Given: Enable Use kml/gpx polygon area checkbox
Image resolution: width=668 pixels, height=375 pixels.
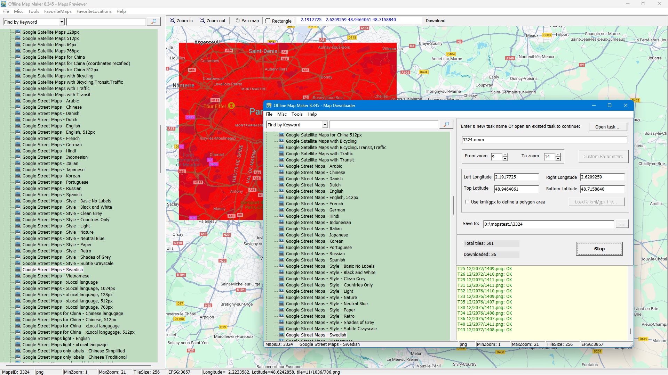Looking at the screenshot, I should (467, 202).
